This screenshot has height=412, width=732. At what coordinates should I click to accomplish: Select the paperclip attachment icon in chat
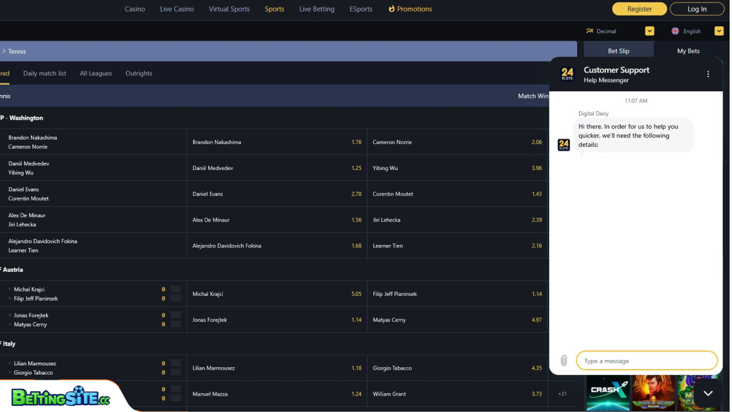[563, 360]
